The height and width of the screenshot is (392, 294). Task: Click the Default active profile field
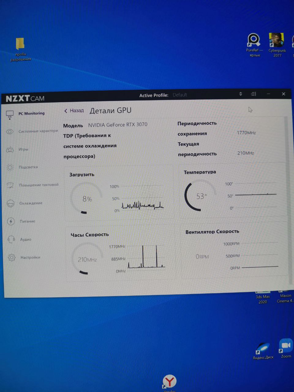coord(180,95)
